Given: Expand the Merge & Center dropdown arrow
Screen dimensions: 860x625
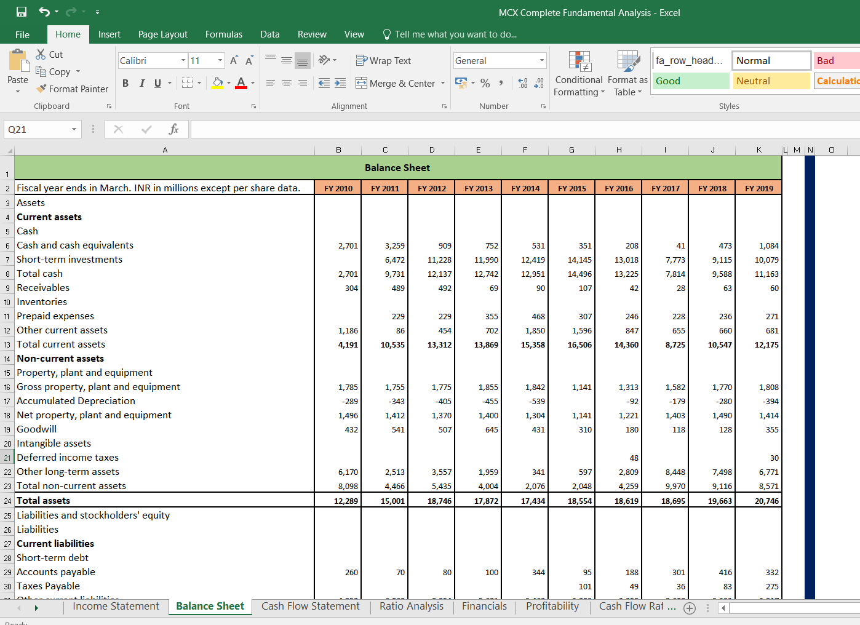Looking at the screenshot, I should [x=443, y=83].
